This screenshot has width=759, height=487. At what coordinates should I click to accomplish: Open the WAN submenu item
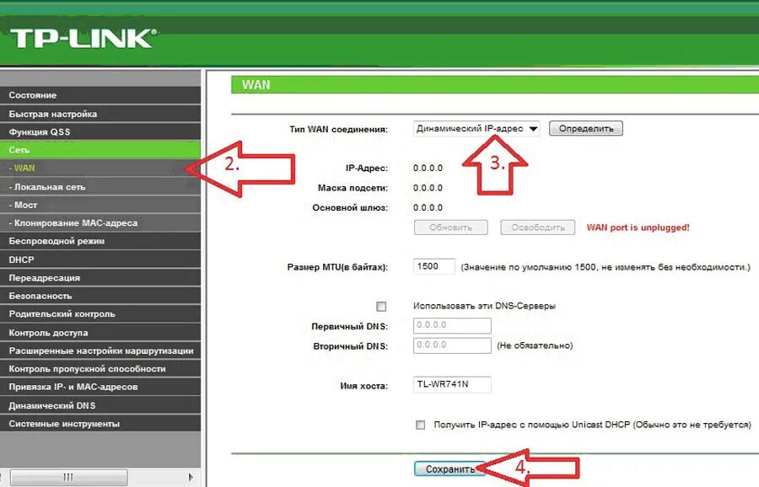(x=100, y=168)
